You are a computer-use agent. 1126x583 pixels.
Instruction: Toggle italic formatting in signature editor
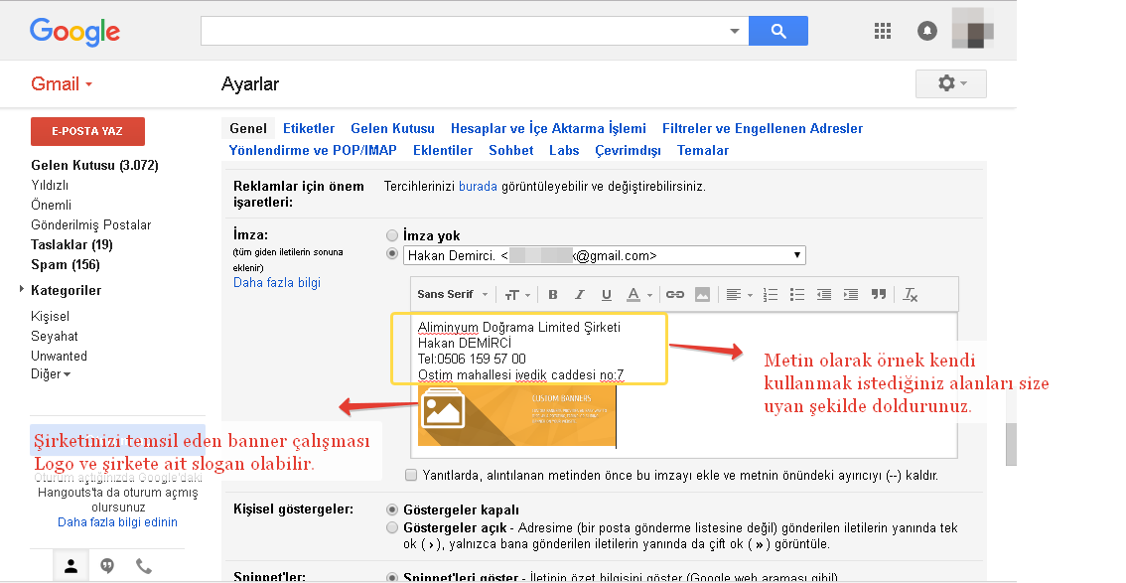point(580,294)
